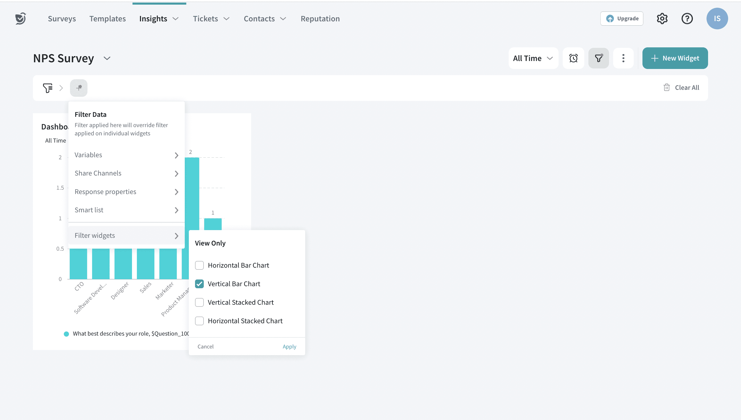Open the three-dot more options menu
The width and height of the screenshot is (741, 420).
(x=623, y=58)
